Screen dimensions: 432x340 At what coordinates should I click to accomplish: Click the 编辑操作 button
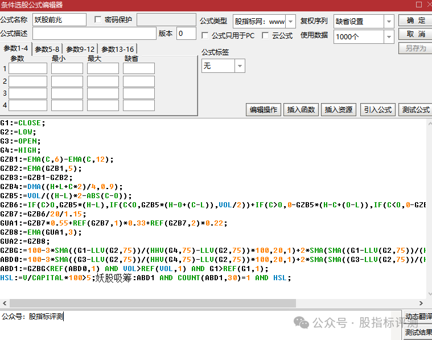point(264,110)
